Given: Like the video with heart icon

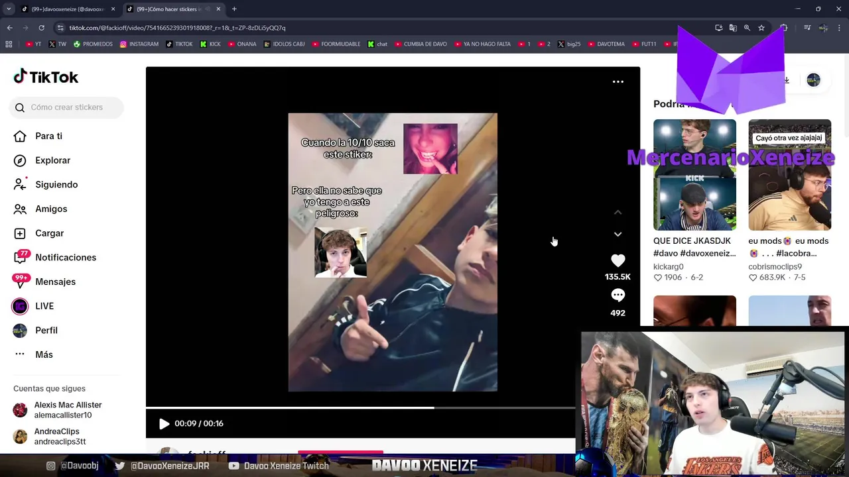Looking at the screenshot, I should (618, 260).
